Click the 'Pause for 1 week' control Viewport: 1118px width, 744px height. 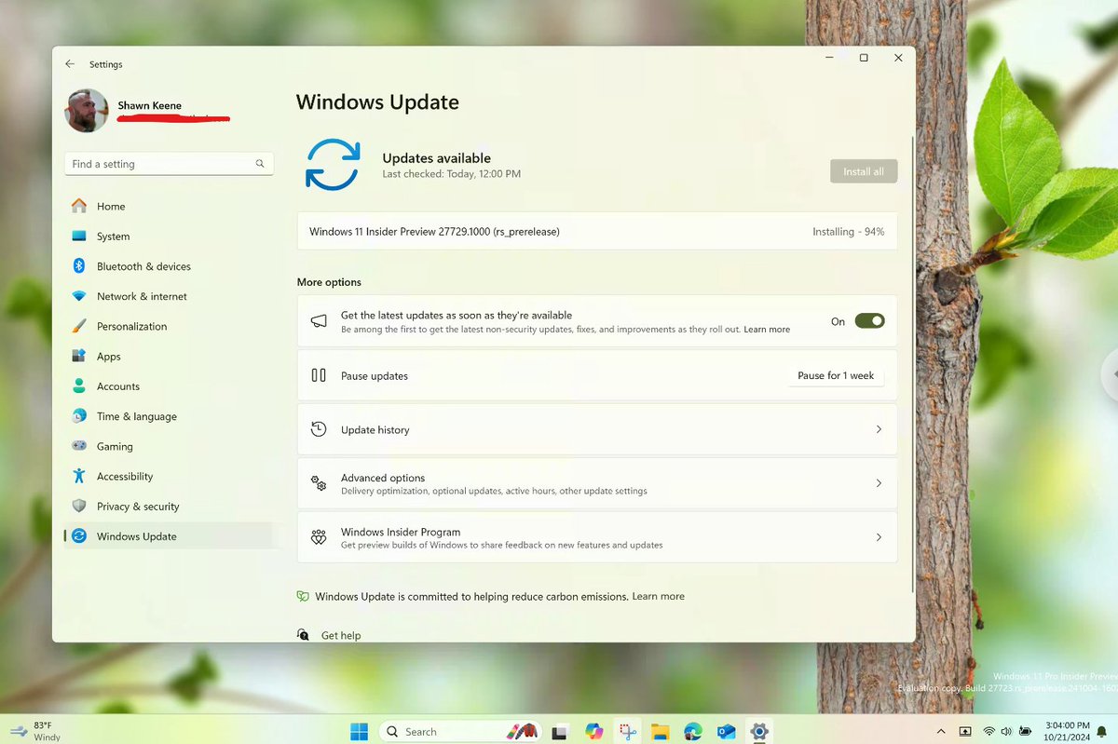[836, 375]
